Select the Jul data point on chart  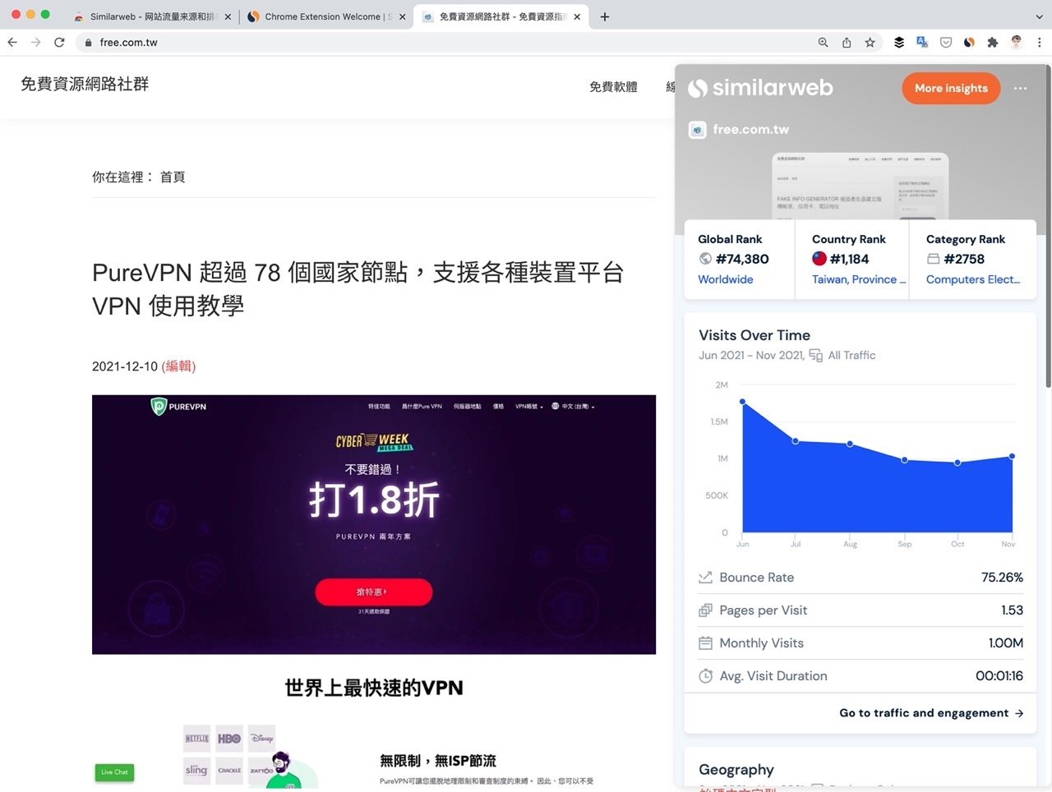tap(796, 441)
